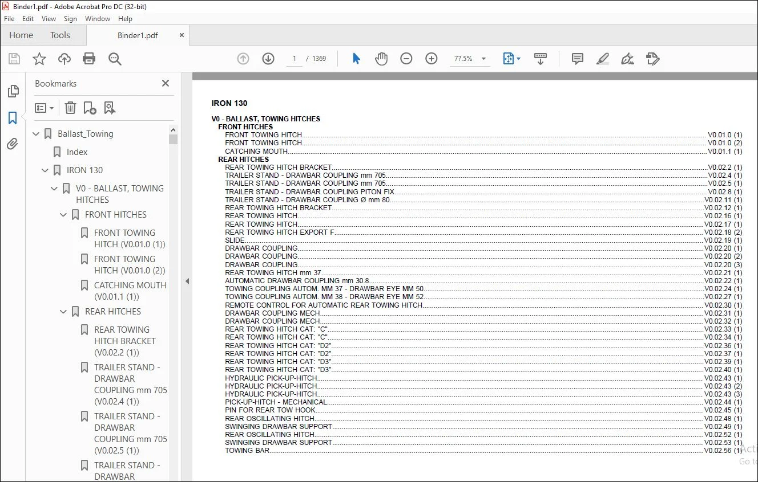Open TRAILER STAND mm 705 (V0.02.4 (1)) bookmark
This screenshot has height=482, width=758.
[131, 385]
